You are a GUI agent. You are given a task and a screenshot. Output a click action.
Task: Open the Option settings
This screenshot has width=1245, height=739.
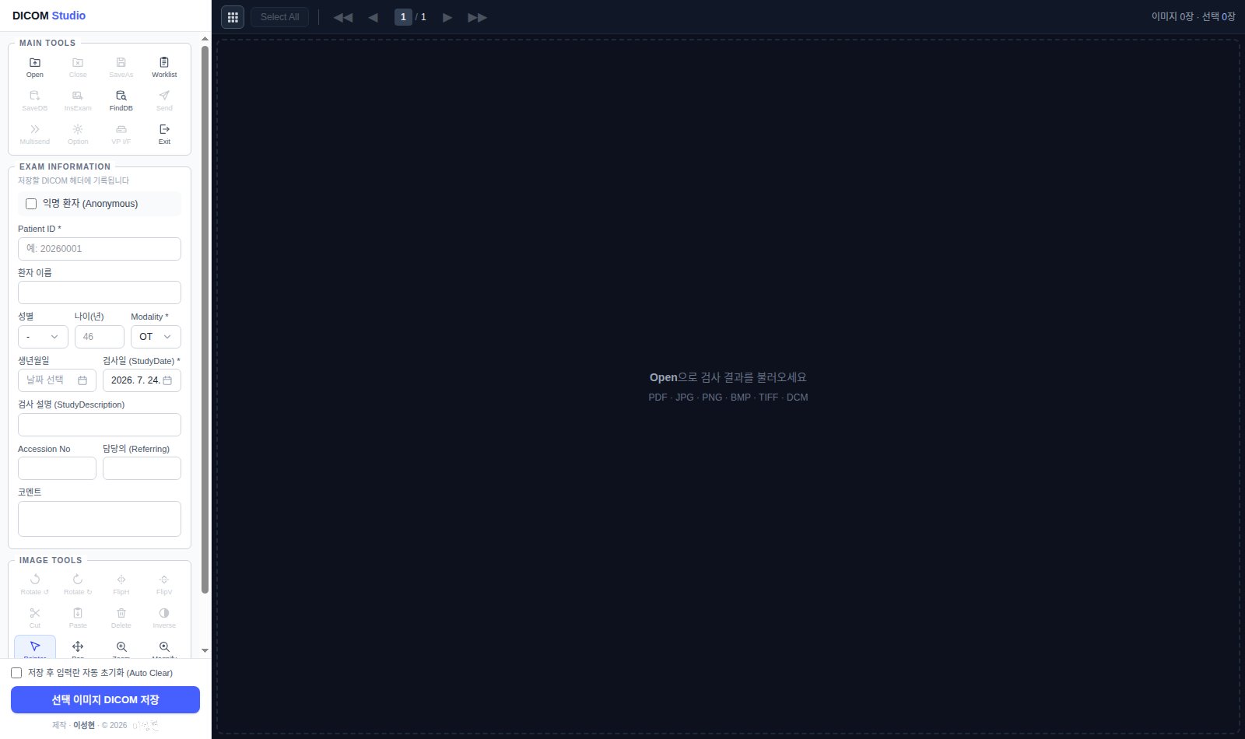tap(78, 134)
